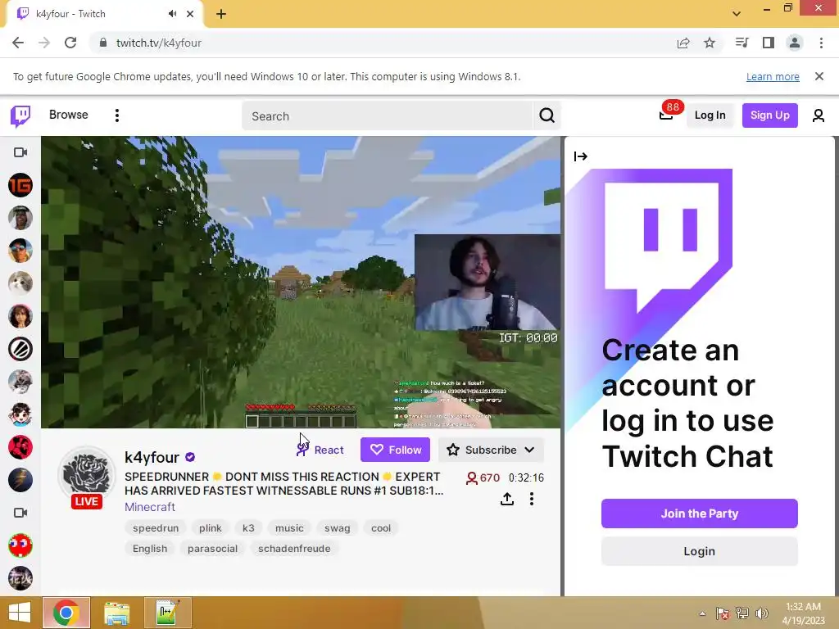This screenshot has width=839, height=629.
Task: Go back in browser history
Action: [18, 43]
